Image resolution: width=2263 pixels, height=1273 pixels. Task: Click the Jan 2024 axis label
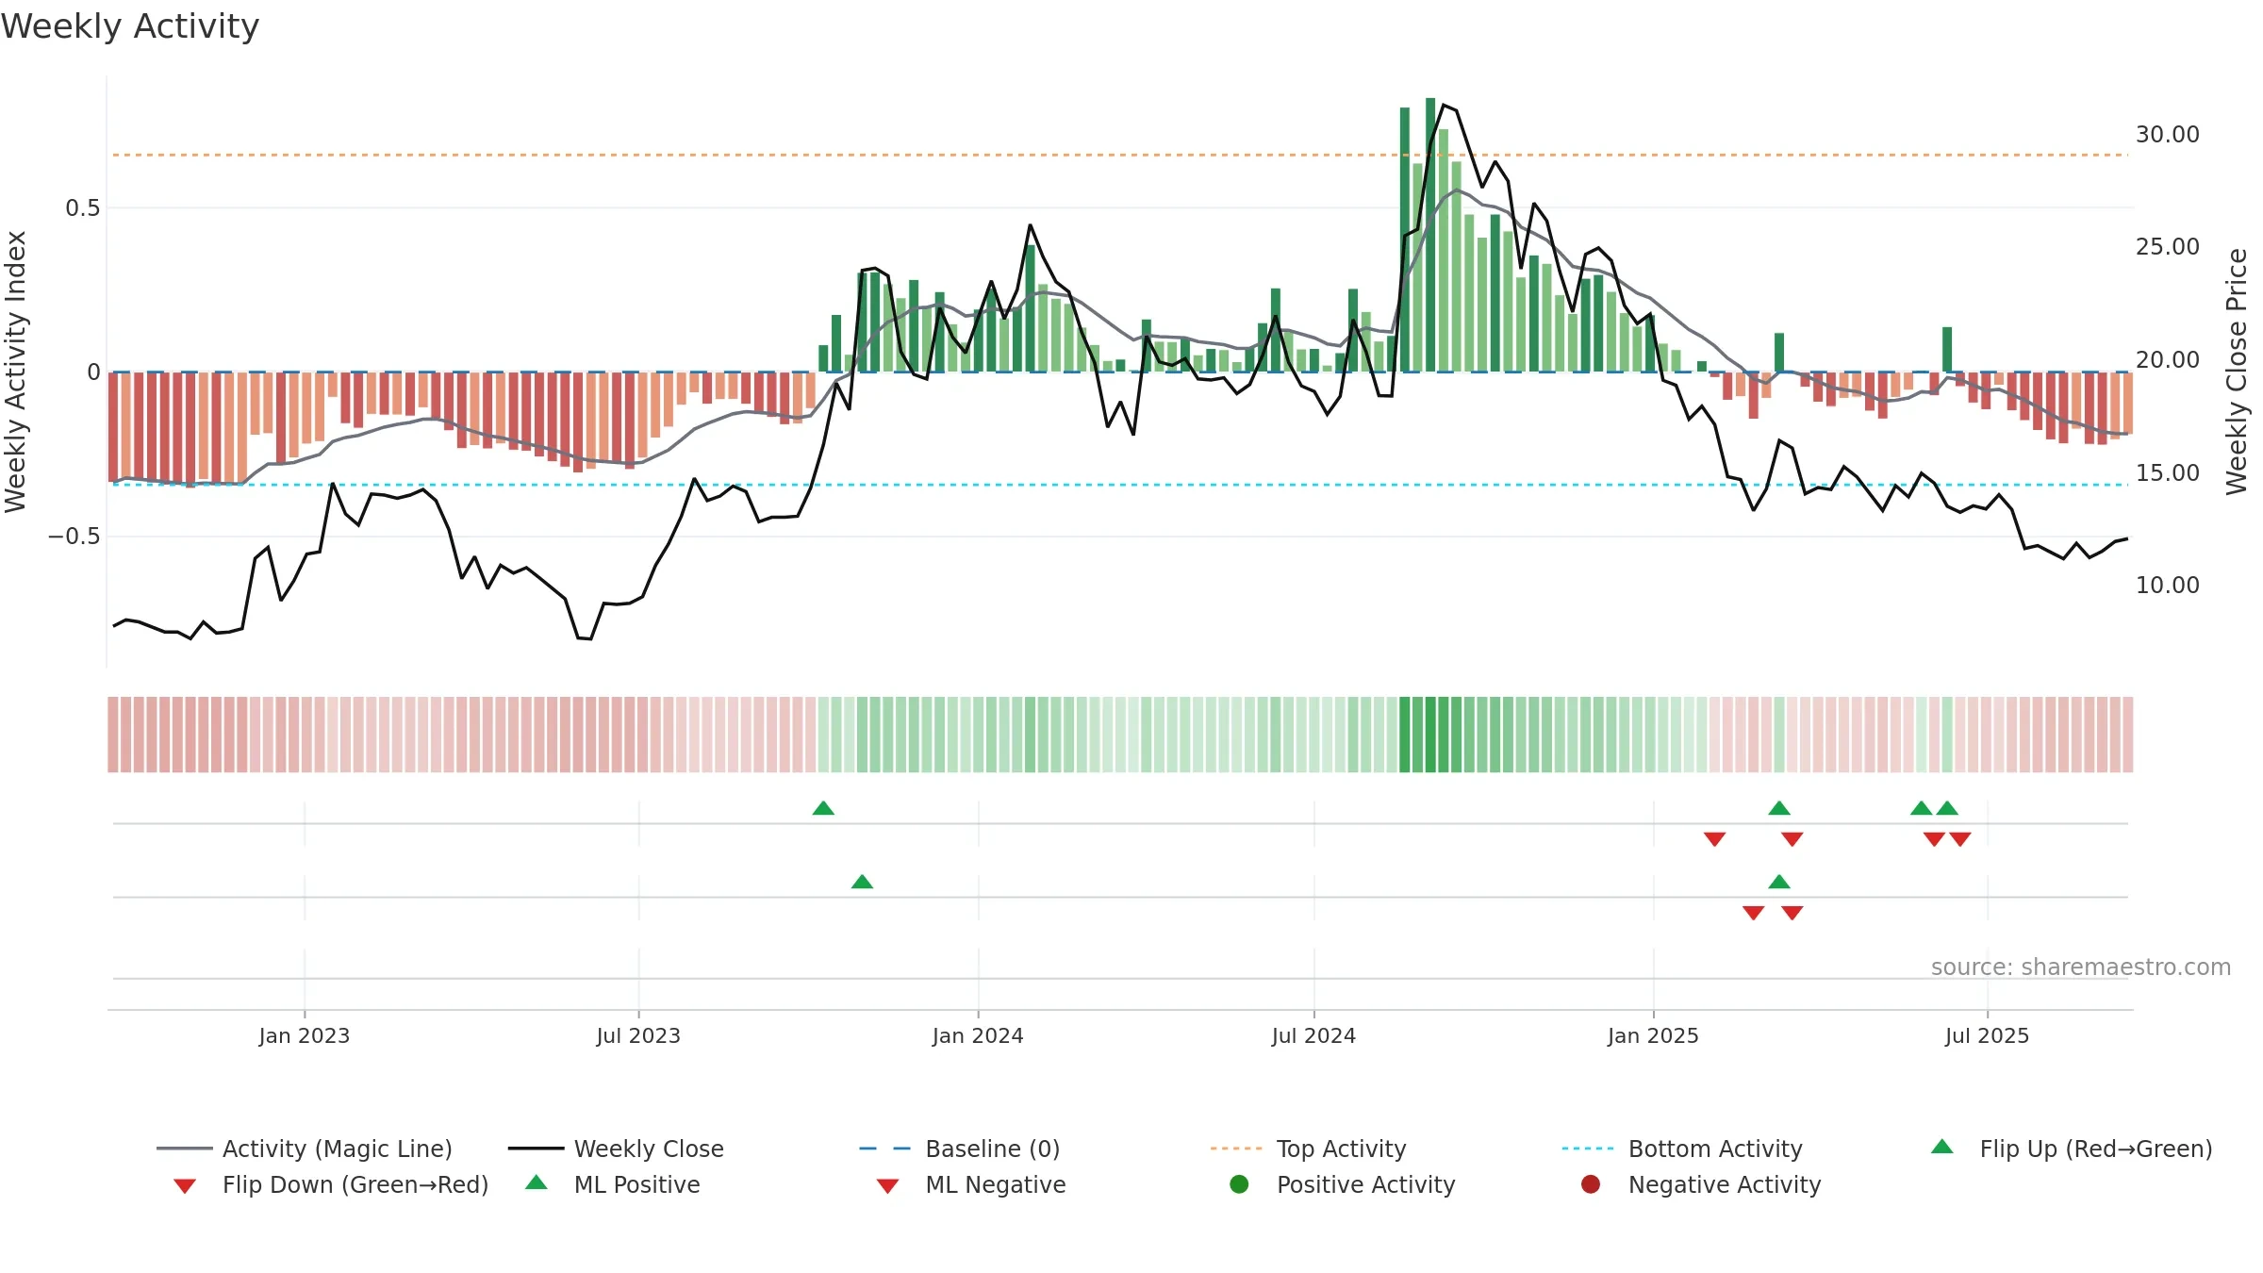tap(978, 1035)
